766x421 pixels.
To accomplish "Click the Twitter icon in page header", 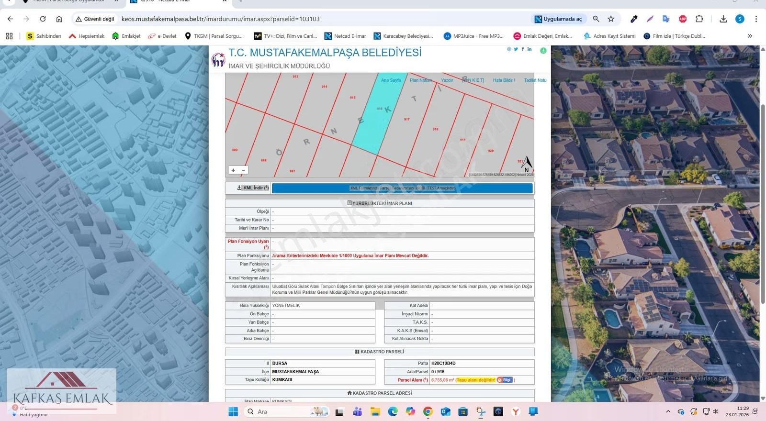I will coord(516,49).
